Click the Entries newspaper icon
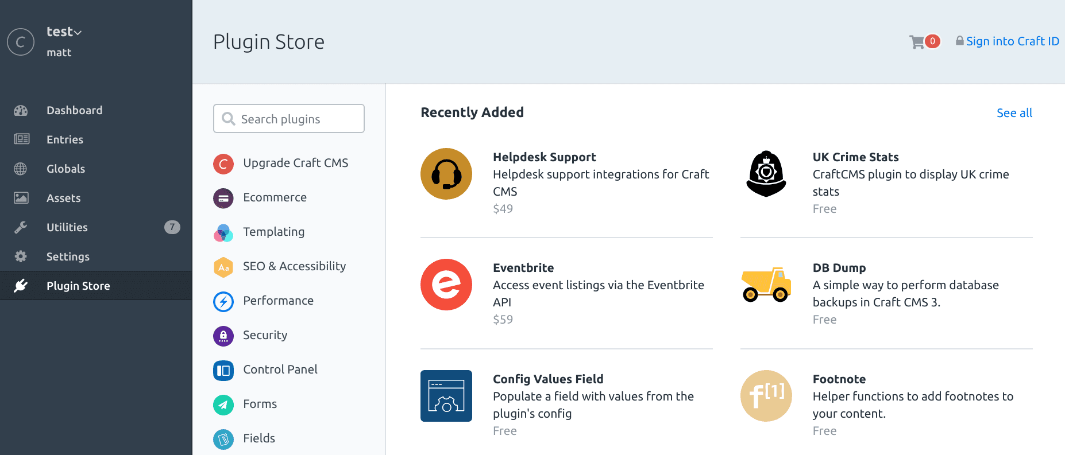The height and width of the screenshot is (455, 1065). [21, 139]
